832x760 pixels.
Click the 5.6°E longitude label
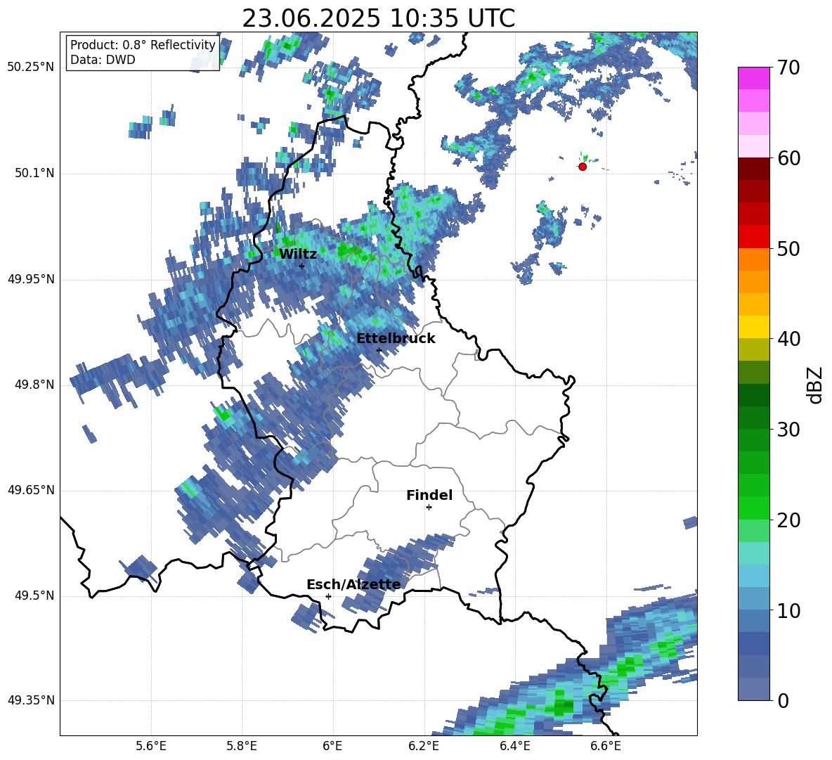tap(151, 746)
